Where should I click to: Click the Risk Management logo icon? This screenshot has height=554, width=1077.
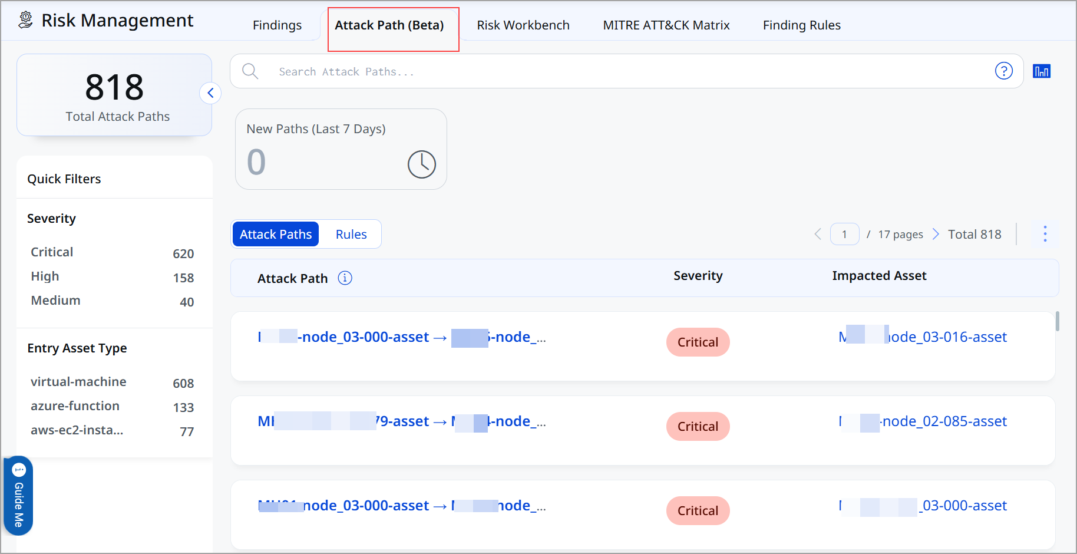(25, 20)
